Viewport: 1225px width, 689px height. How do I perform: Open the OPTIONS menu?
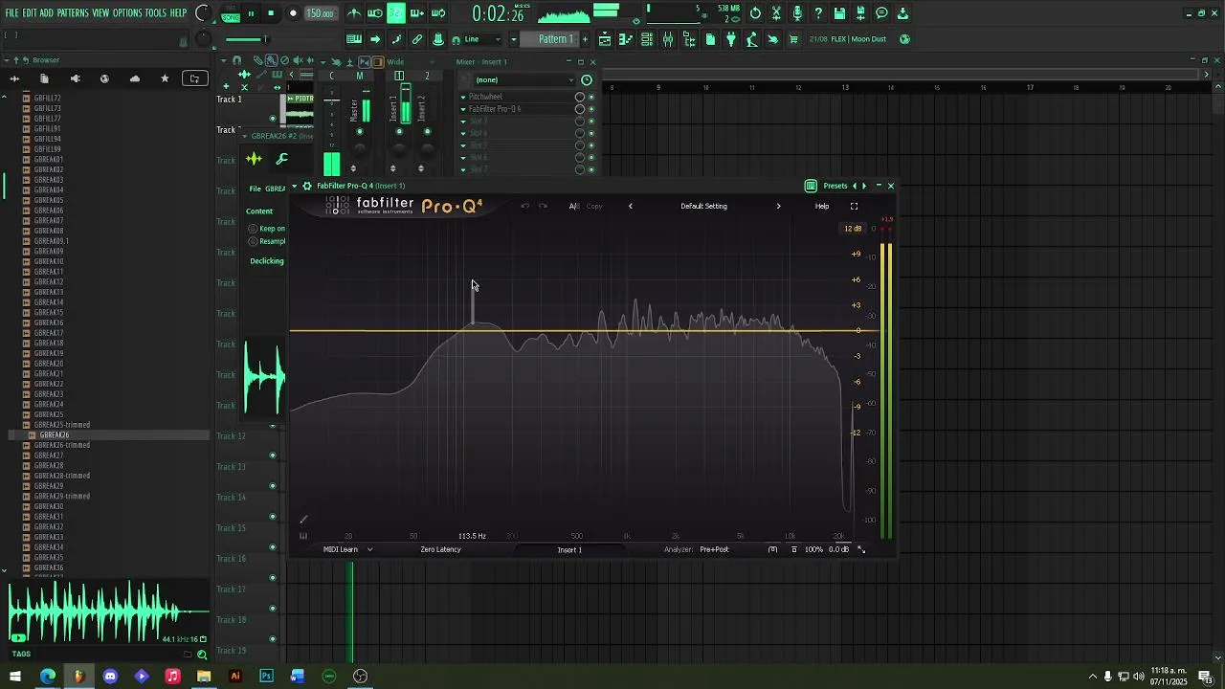pos(127,13)
